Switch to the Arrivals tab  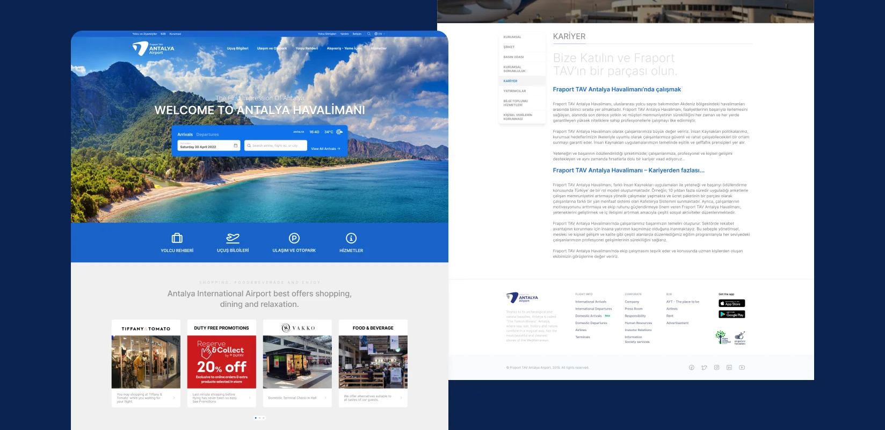point(185,134)
